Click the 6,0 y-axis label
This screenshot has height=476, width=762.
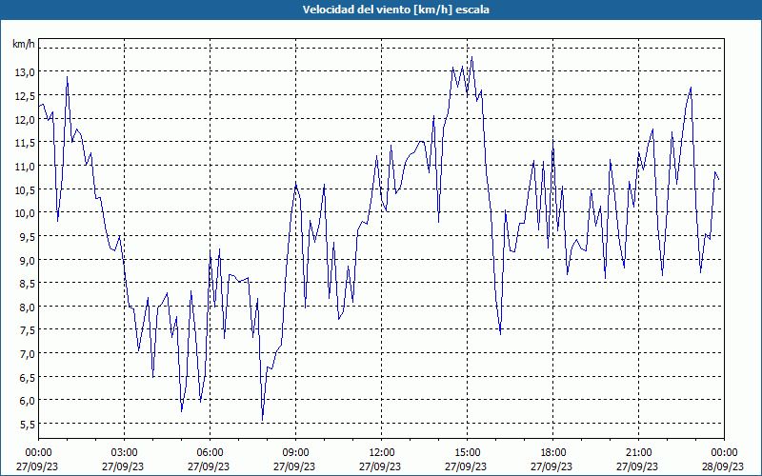[27, 401]
